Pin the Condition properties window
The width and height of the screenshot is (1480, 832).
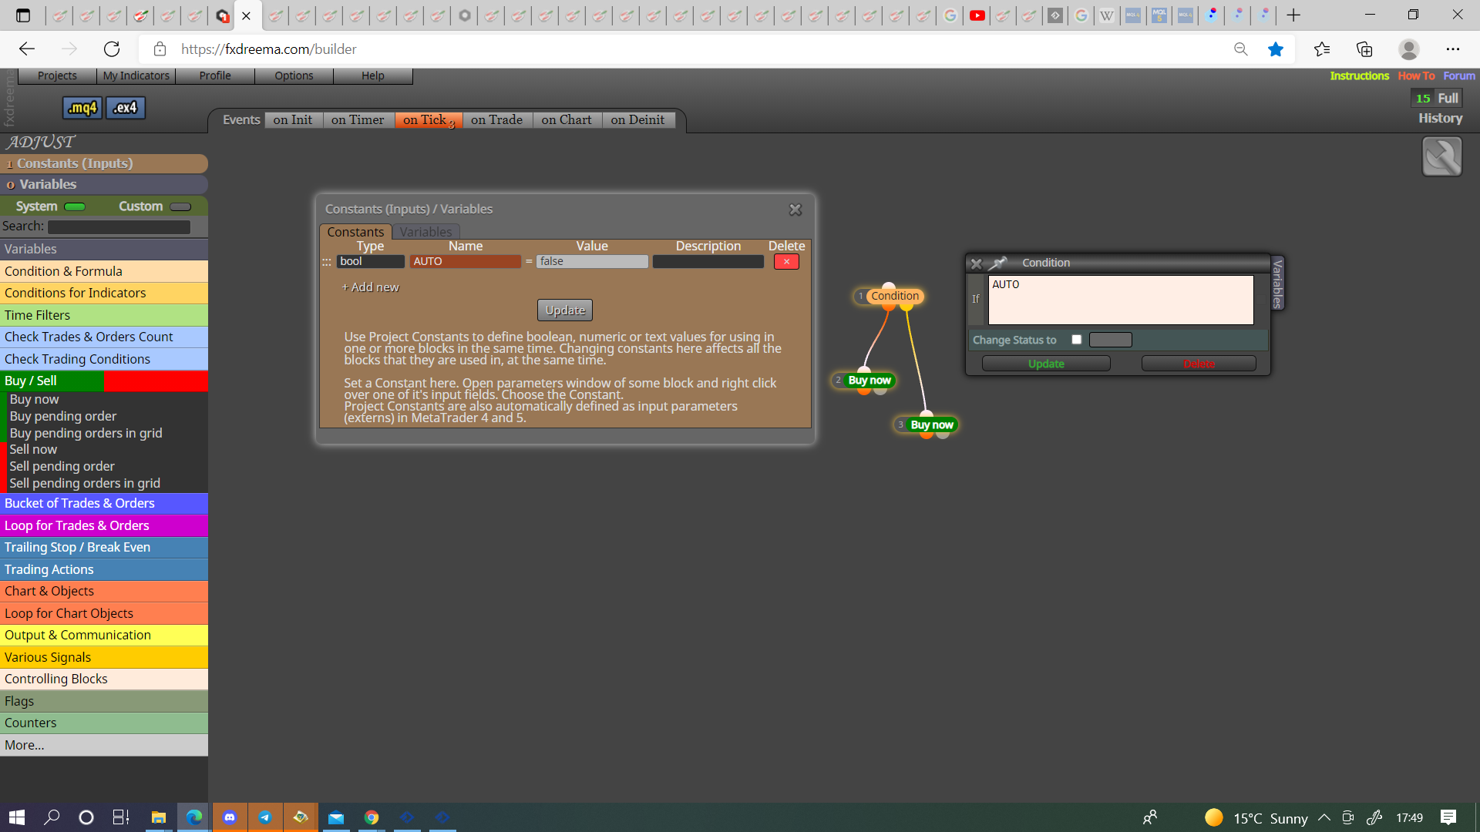998,263
